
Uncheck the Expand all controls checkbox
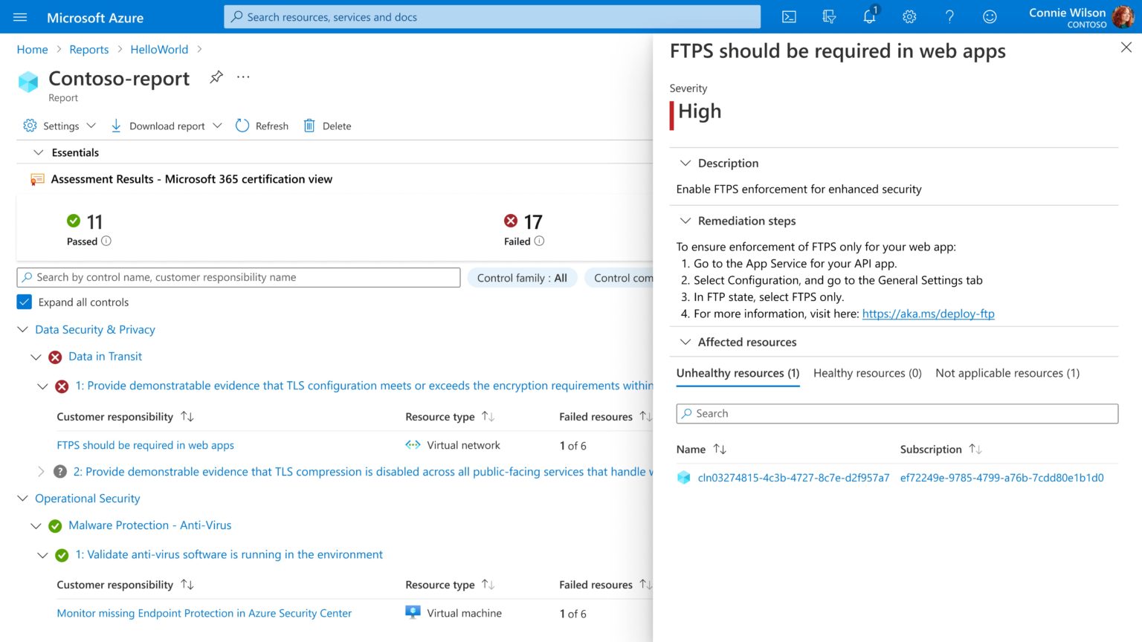tap(24, 302)
